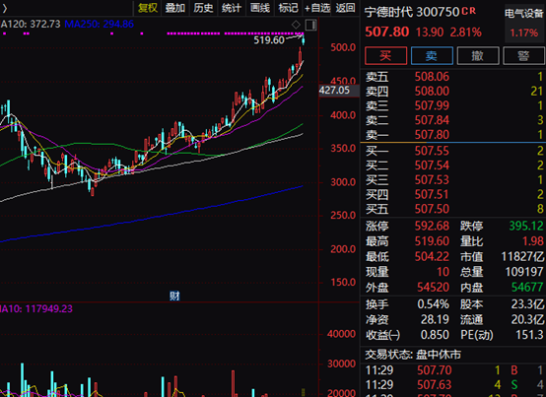
Task: Click the 净资 value 28.19
Action: pos(435,320)
